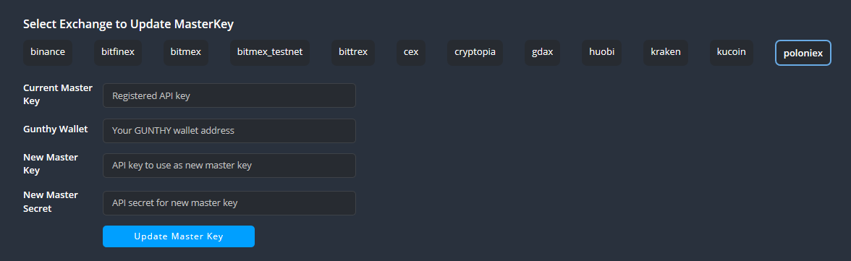Click the Current Master Key label
851x261 pixels.
[x=58, y=95]
